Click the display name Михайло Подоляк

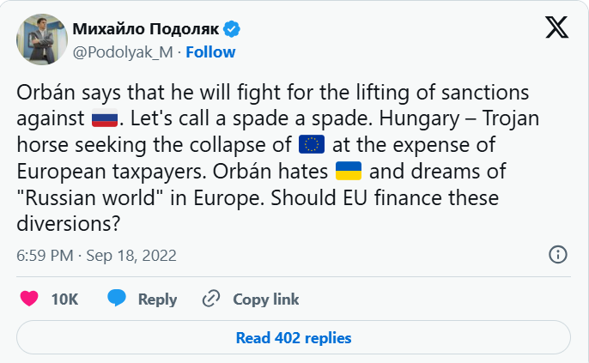[146, 30]
